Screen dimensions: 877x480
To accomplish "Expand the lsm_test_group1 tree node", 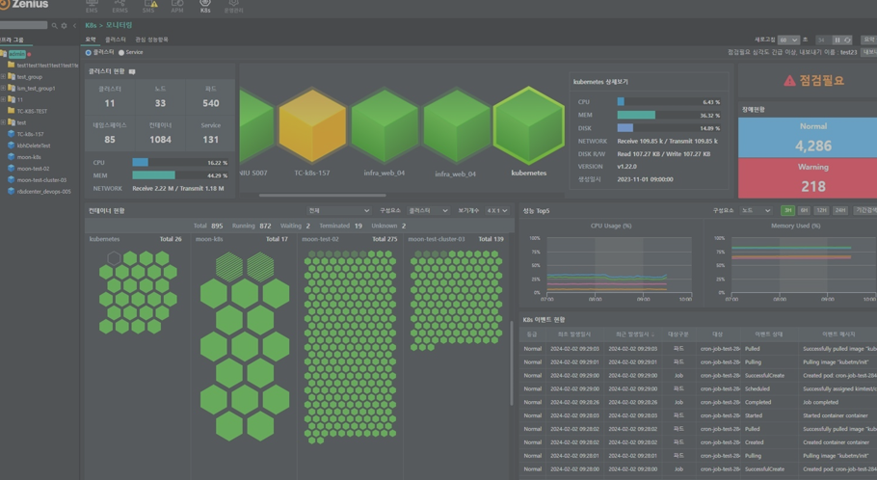I will [x=3, y=88].
